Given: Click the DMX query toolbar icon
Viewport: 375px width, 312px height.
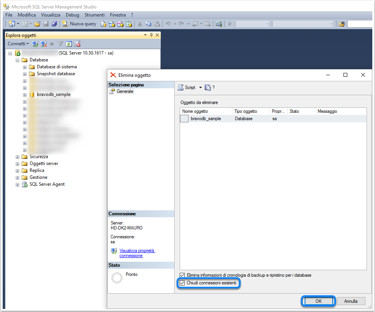Looking at the screenshot, I should (120, 24).
